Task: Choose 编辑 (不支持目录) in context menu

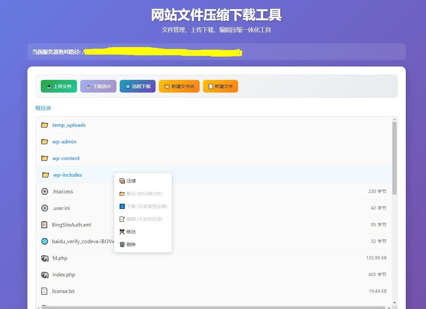Action: (x=143, y=219)
